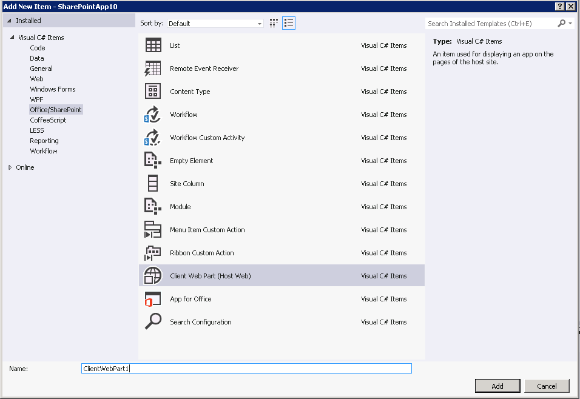Screen dimensions: 580x399
Task: Choose the App for Office name
Action: pos(191,299)
